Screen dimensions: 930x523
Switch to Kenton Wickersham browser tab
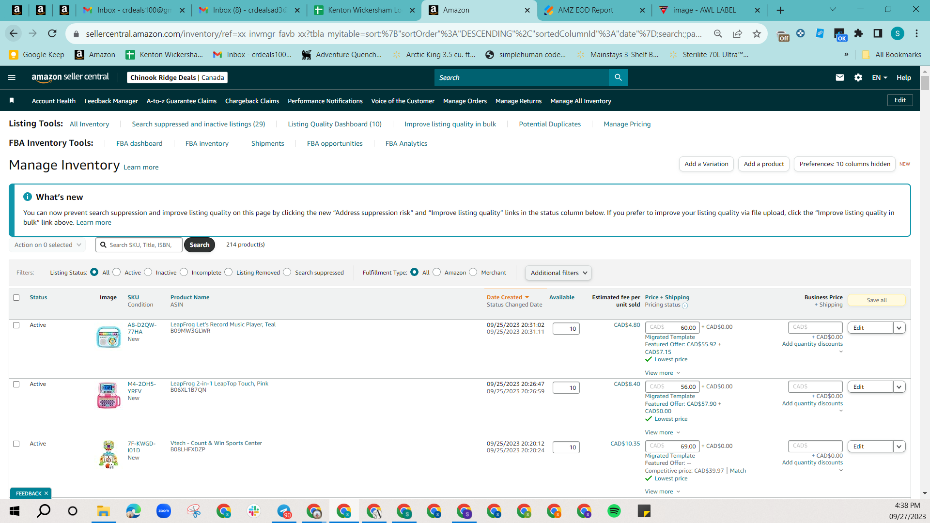tap(364, 10)
